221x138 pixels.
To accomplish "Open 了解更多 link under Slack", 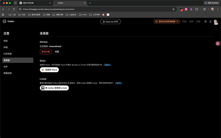I will click(107, 65).
